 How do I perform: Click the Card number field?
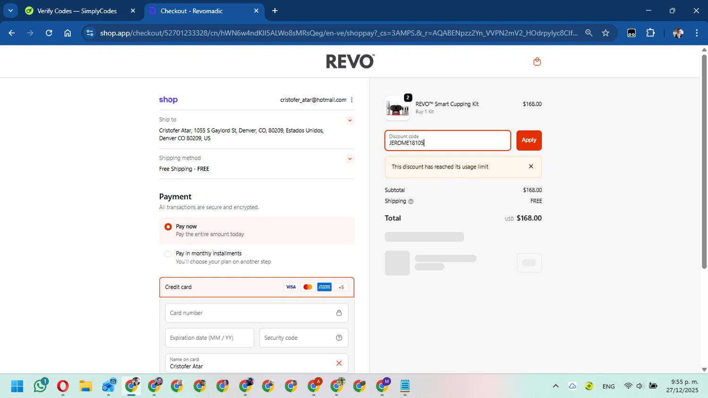tap(257, 313)
